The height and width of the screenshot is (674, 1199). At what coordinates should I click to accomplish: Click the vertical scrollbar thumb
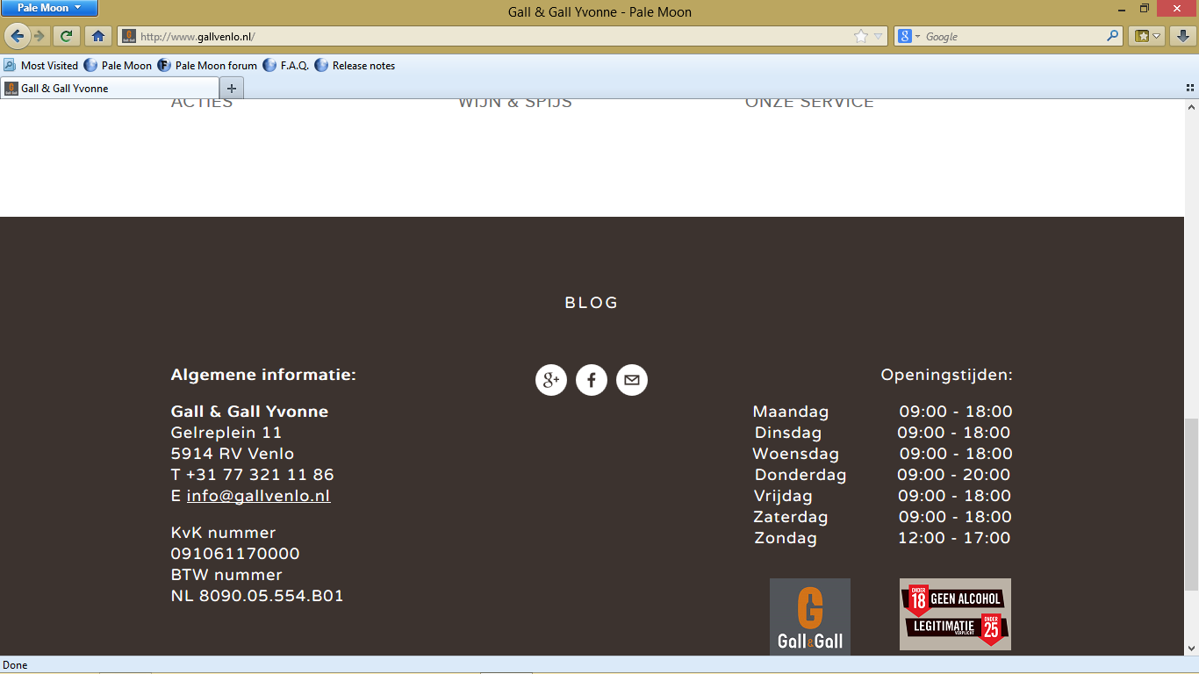click(x=1191, y=505)
